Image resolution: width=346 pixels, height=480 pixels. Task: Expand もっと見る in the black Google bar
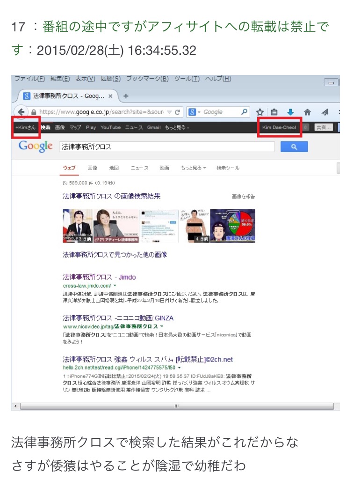tap(177, 127)
